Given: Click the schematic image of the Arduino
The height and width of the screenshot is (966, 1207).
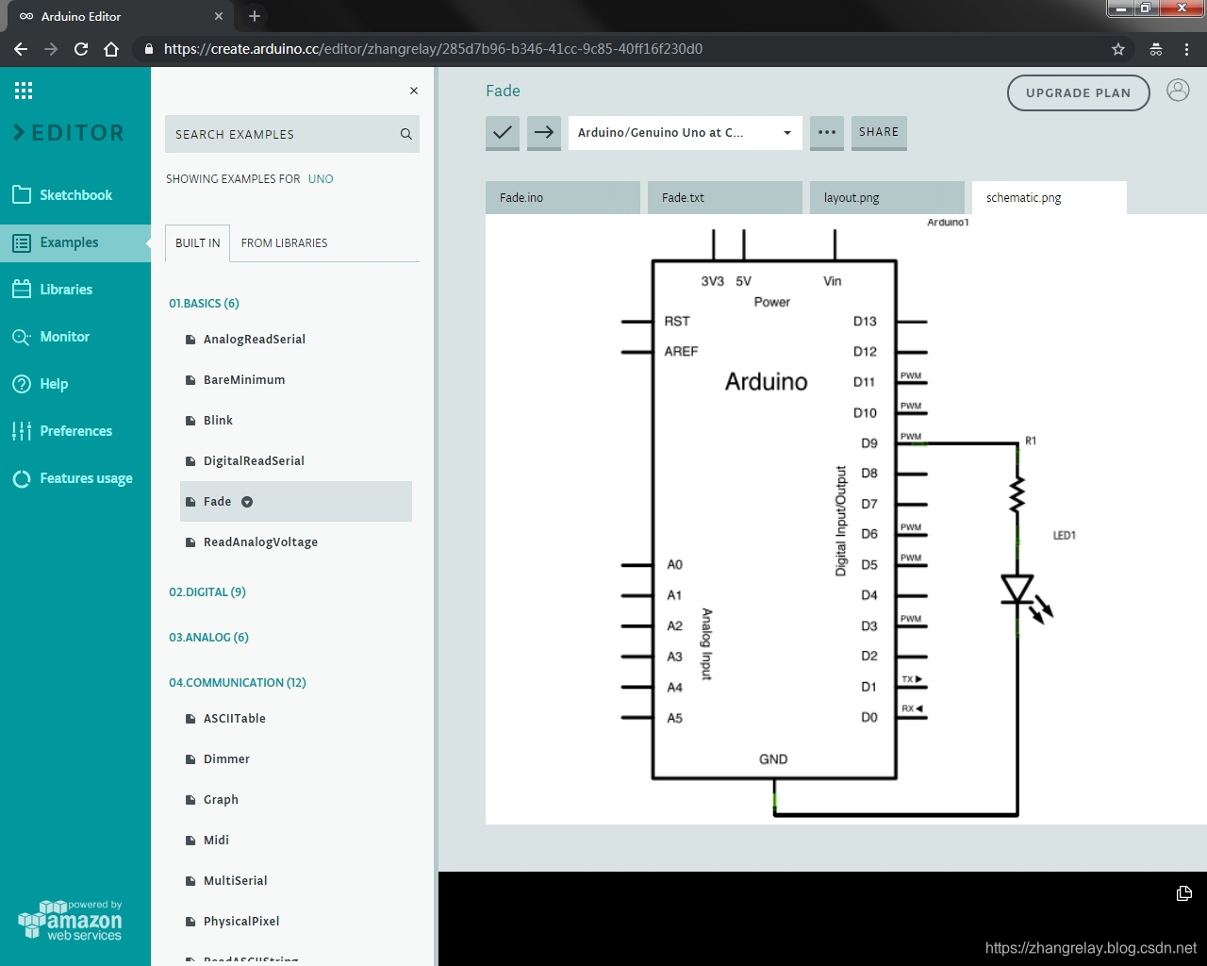Looking at the screenshot, I should click(846, 519).
